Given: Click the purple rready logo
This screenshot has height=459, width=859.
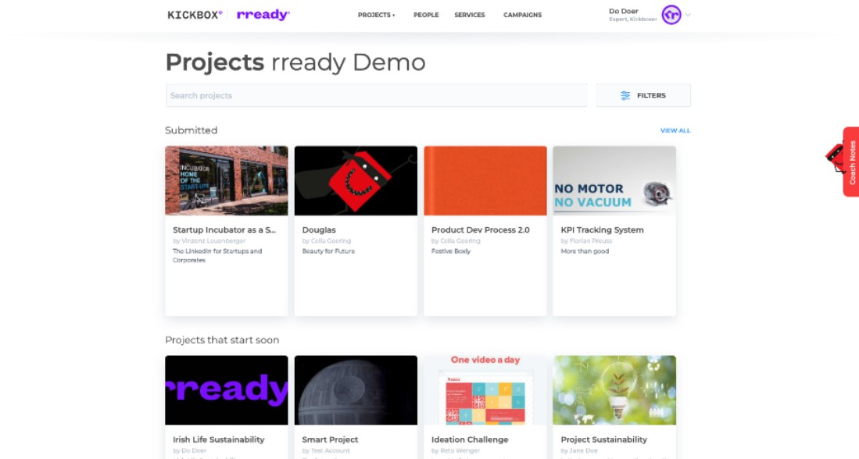Looking at the screenshot, I should (x=263, y=14).
